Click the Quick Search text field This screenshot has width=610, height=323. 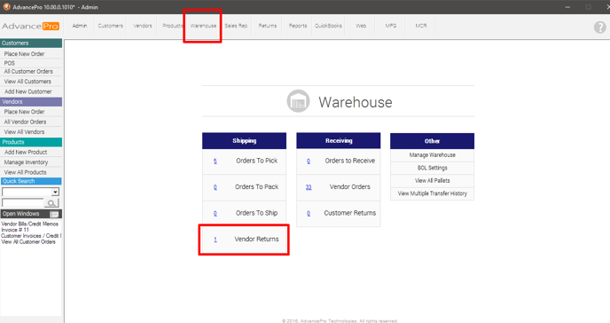tap(22, 202)
